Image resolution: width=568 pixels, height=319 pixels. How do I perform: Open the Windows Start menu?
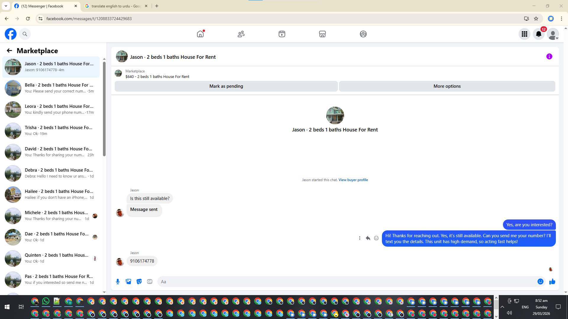7,307
